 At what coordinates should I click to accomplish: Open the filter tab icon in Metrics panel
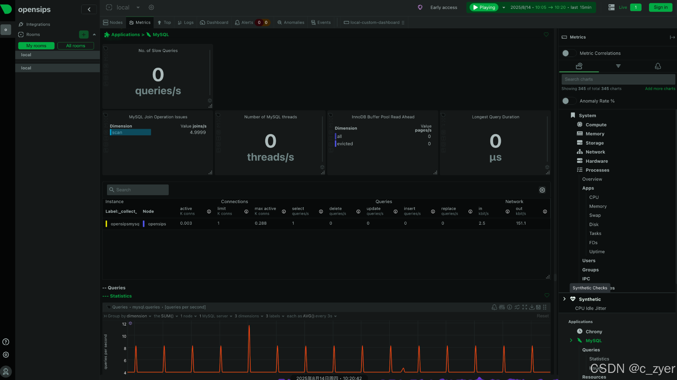coord(618,66)
